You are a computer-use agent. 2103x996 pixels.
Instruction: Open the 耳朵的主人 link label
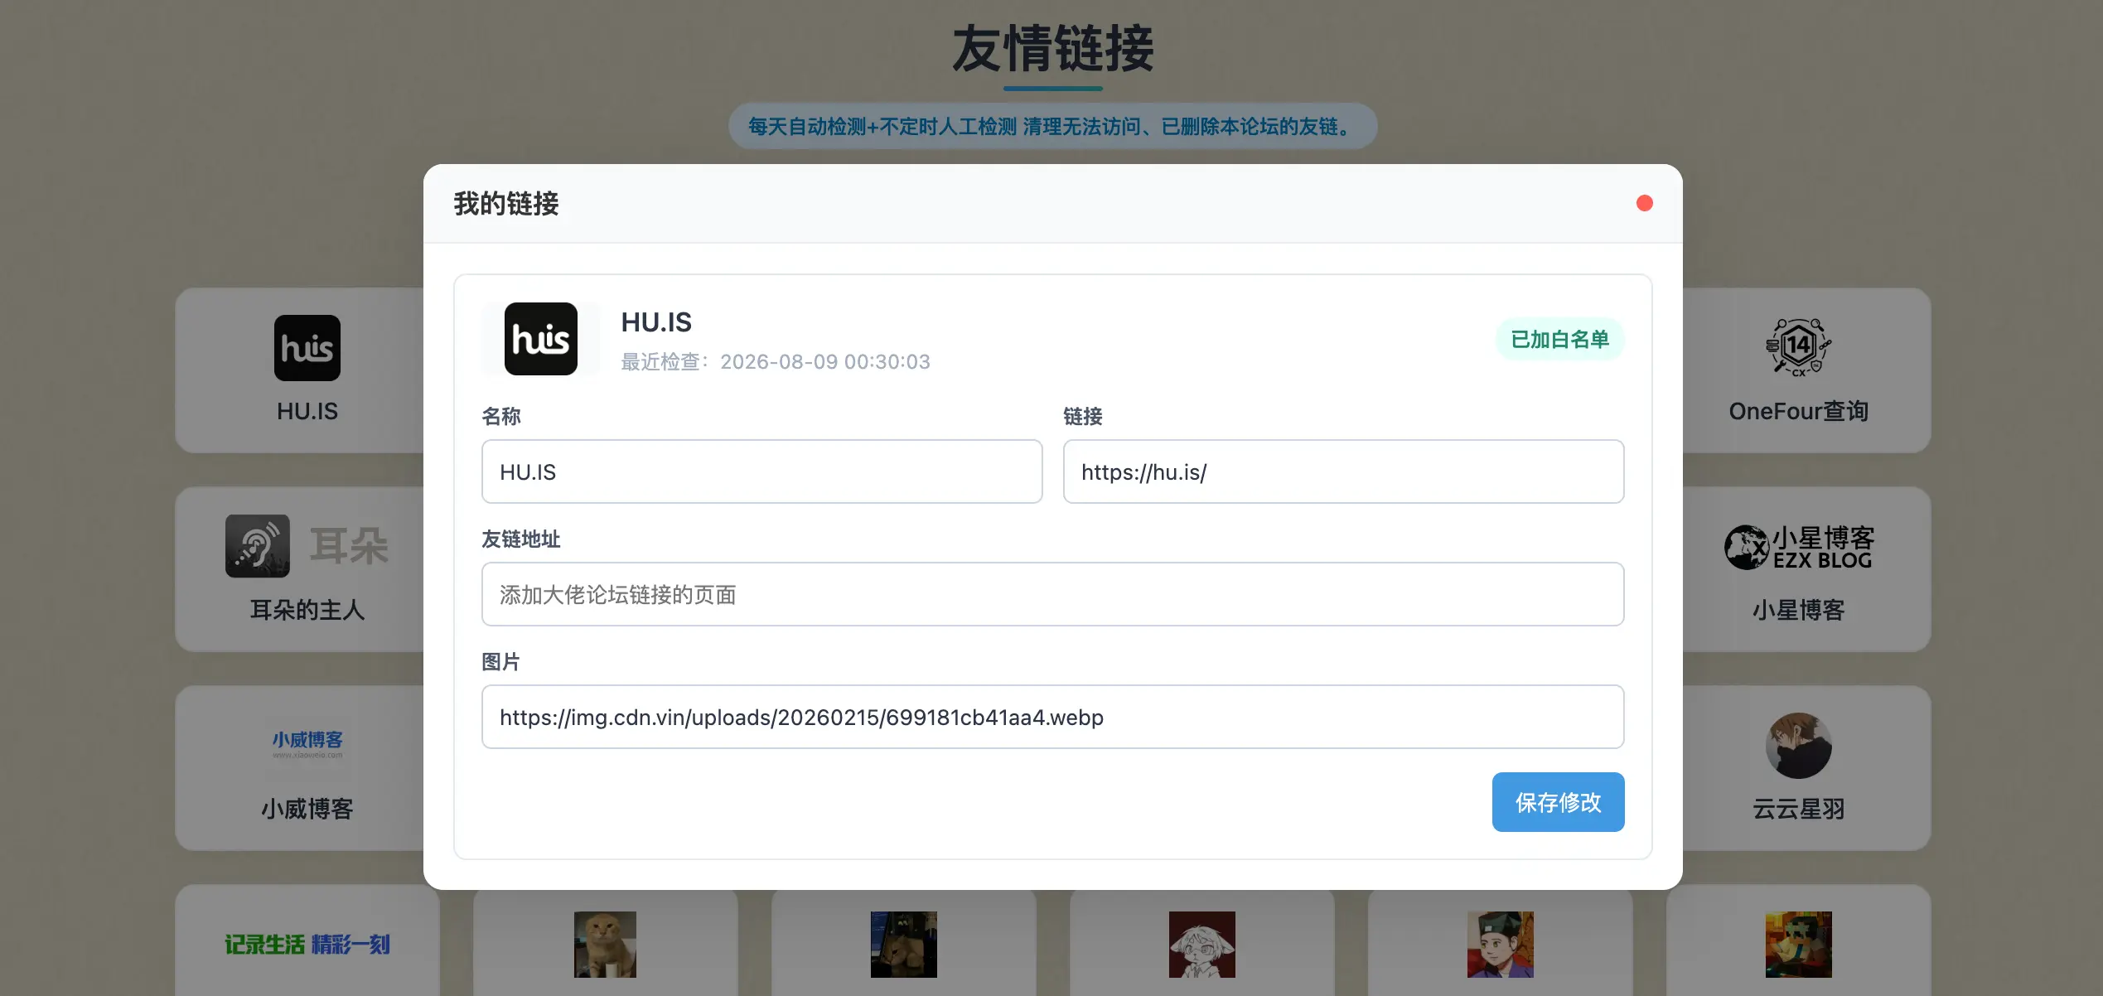tap(307, 610)
